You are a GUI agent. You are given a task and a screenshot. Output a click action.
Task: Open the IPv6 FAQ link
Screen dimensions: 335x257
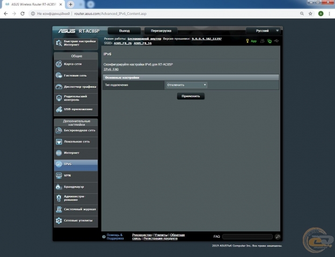111,70
